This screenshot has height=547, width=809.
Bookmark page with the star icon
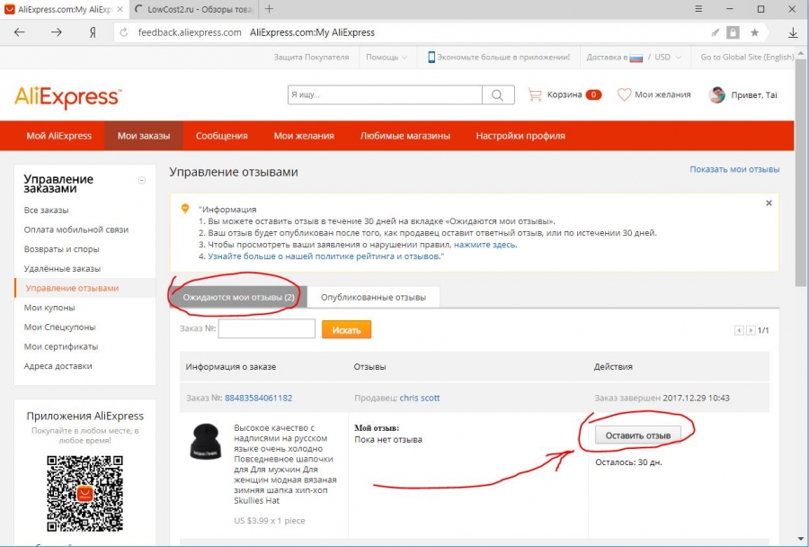coord(755,32)
